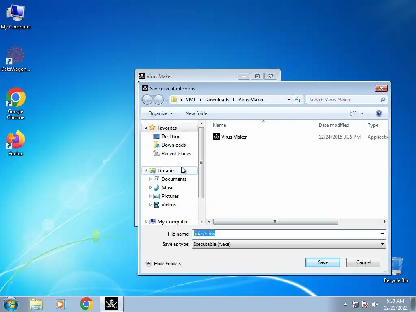Open Action Center flag tray icon
The width and height of the screenshot is (416, 312).
pyautogui.click(x=365, y=304)
